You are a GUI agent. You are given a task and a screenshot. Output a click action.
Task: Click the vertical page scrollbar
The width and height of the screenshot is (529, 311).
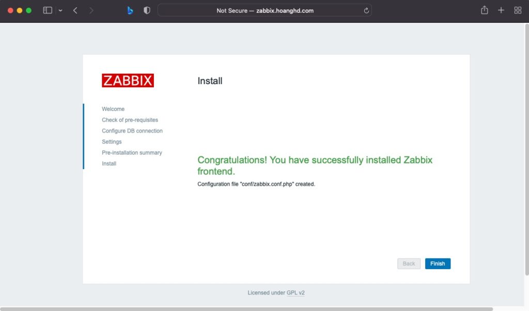pyautogui.click(x=526, y=150)
